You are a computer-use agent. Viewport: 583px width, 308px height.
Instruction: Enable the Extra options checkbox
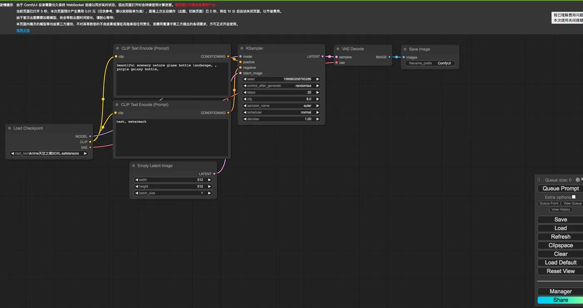pos(573,197)
